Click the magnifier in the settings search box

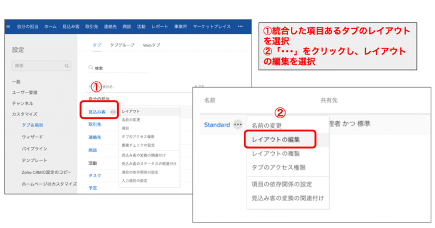66,66
